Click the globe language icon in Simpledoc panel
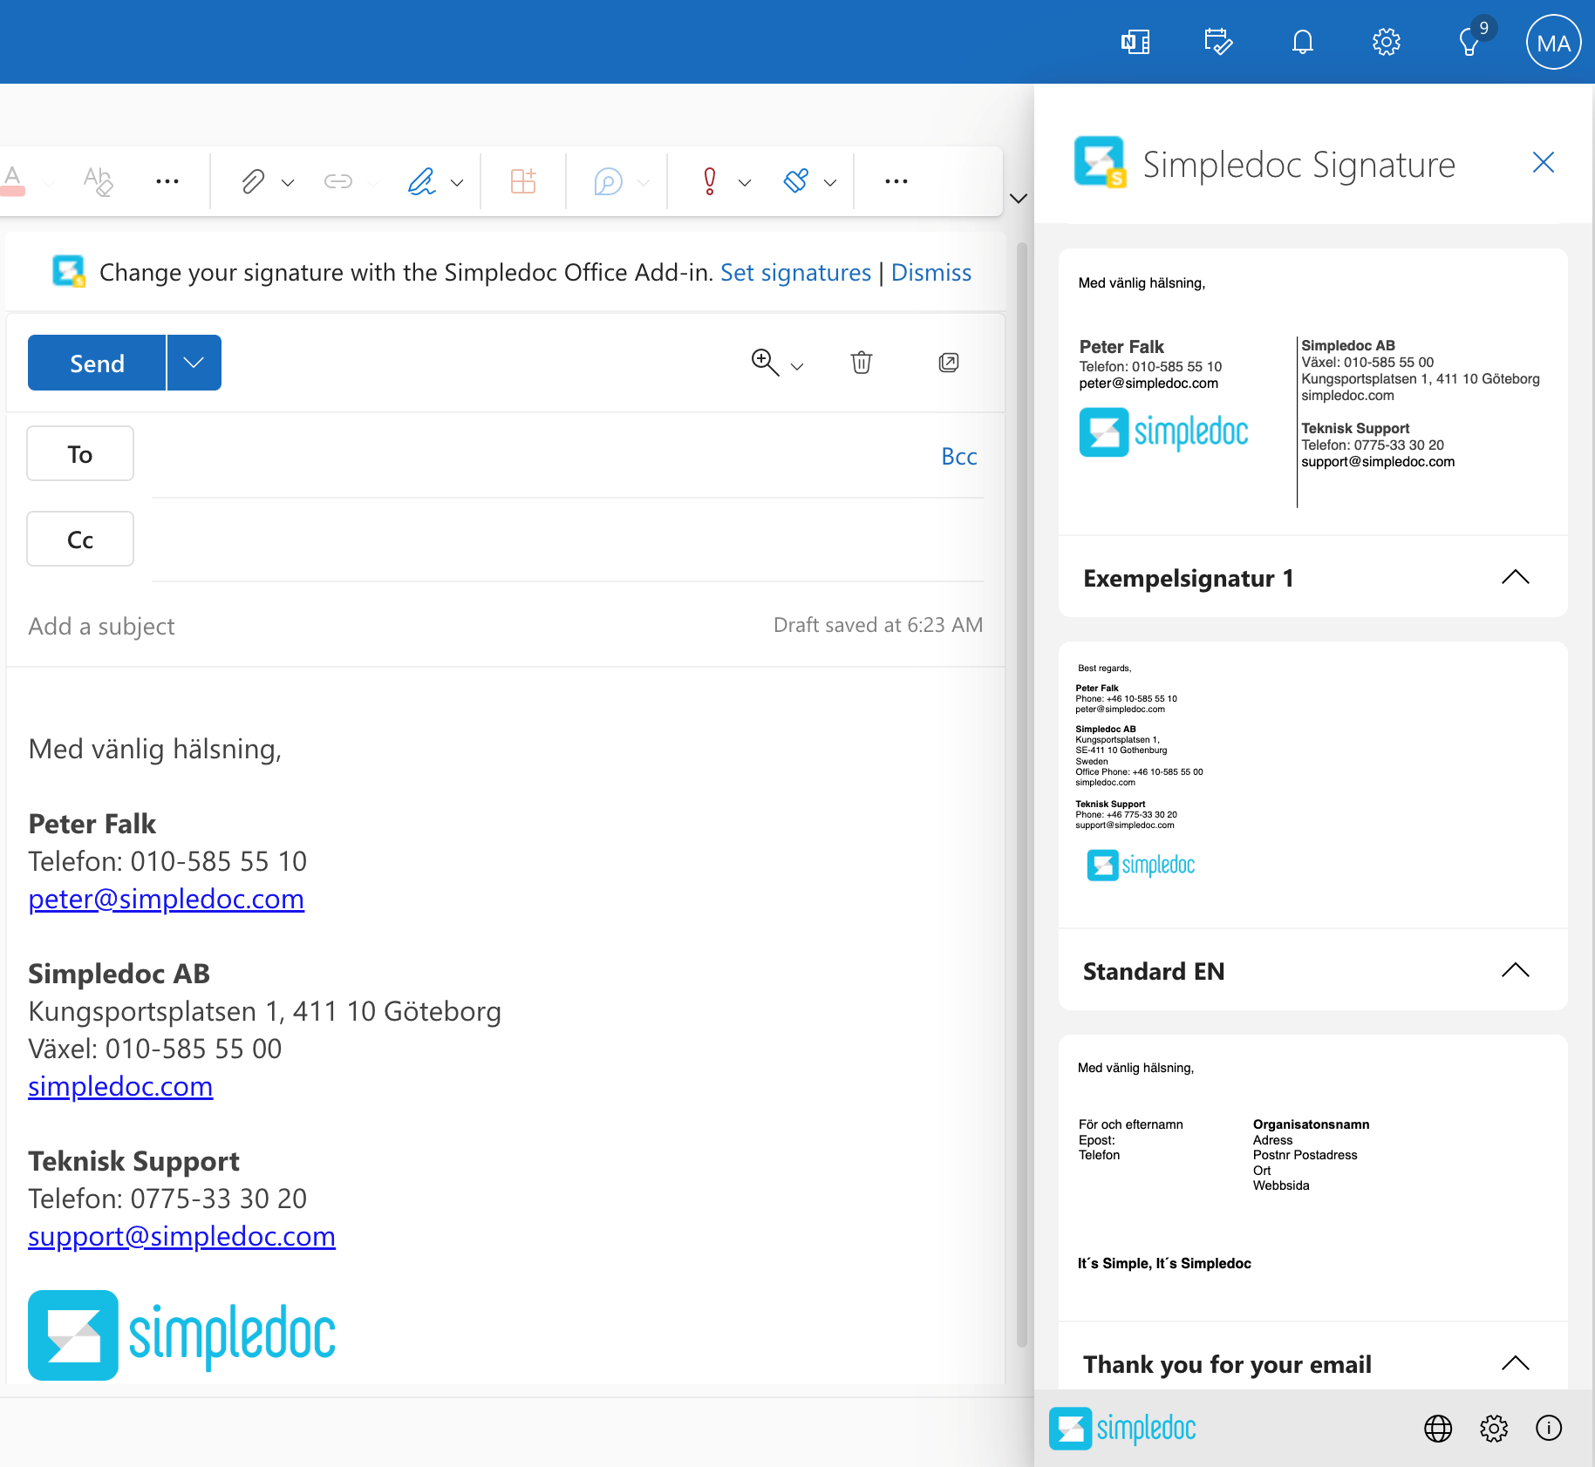Viewport: 1595px width, 1467px height. (x=1437, y=1428)
